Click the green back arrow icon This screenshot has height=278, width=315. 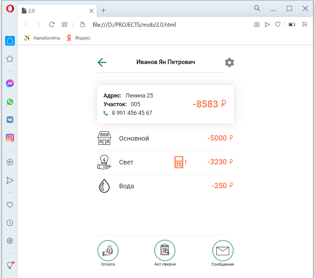pos(102,62)
